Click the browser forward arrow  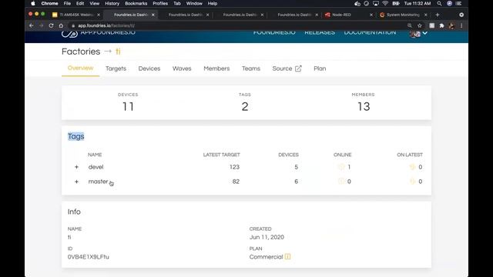click(x=41, y=25)
